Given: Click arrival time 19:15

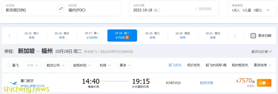Looking at the screenshot, I should pyautogui.click(x=141, y=81).
